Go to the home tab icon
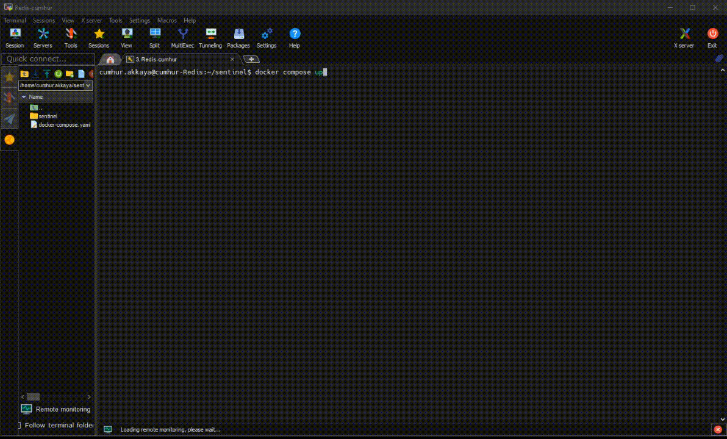This screenshot has width=727, height=439. (x=110, y=59)
